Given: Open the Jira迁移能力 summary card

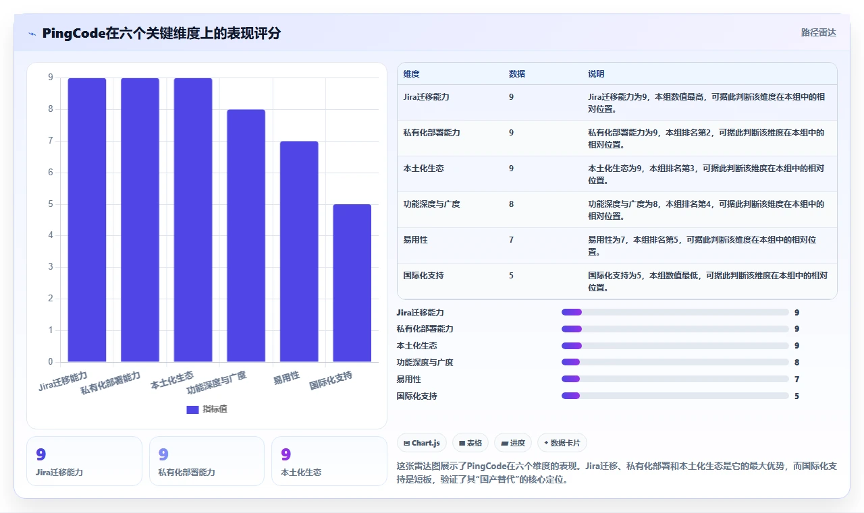Looking at the screenshot, I should tap(84, 461).
